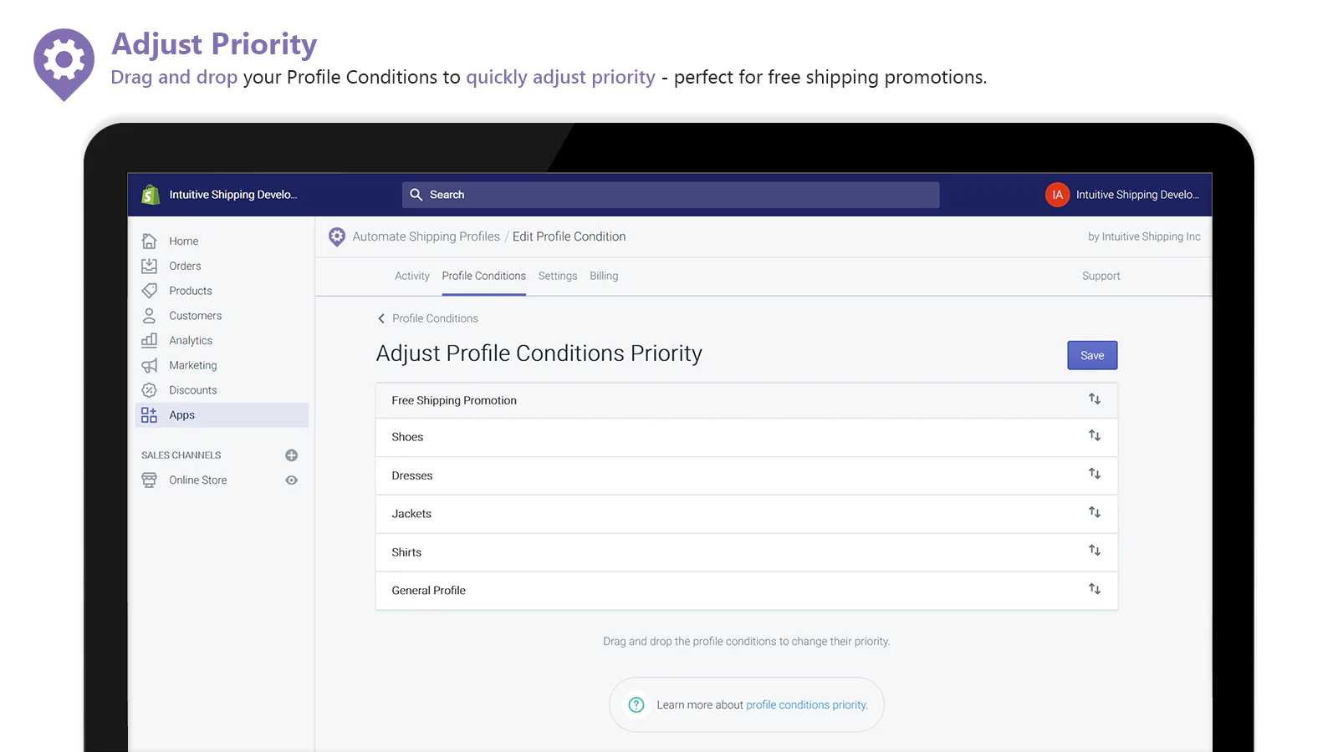This screenshot has width=1338, height=752.
Task: Click the Home icon in sidebar
Action: pos(150,241)
